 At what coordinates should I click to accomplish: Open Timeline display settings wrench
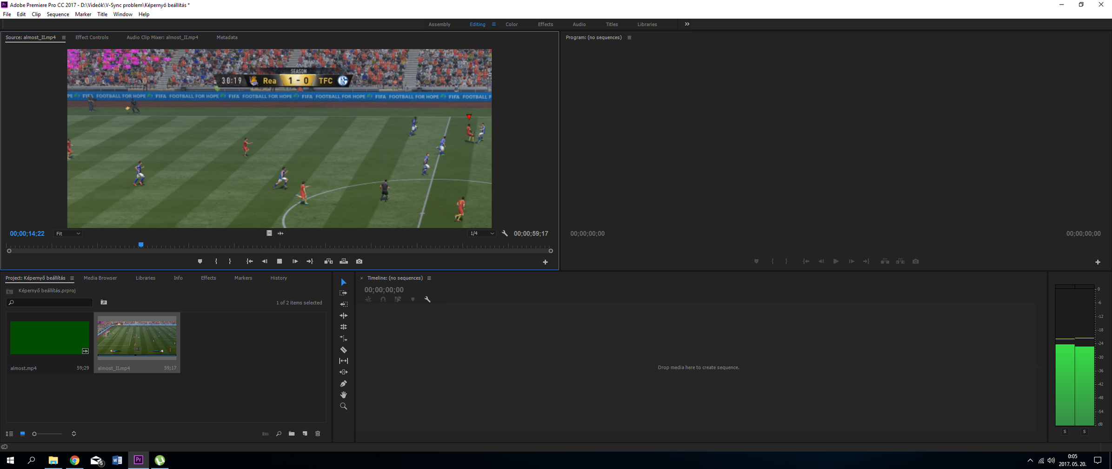coord(427,299)
